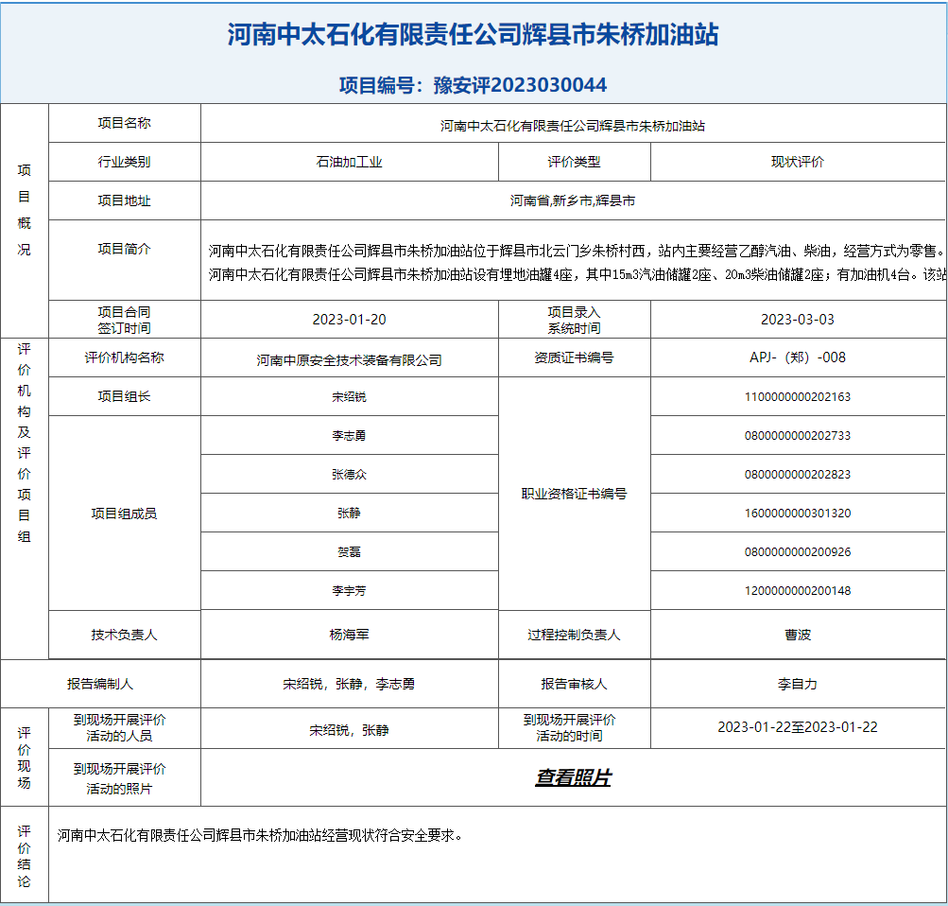
Task: Select certificate number 0800000000202733
Action: pyautogui.click(x=798, y=435)
